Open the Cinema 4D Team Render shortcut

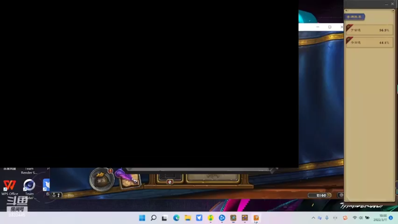tap(29, 189)
